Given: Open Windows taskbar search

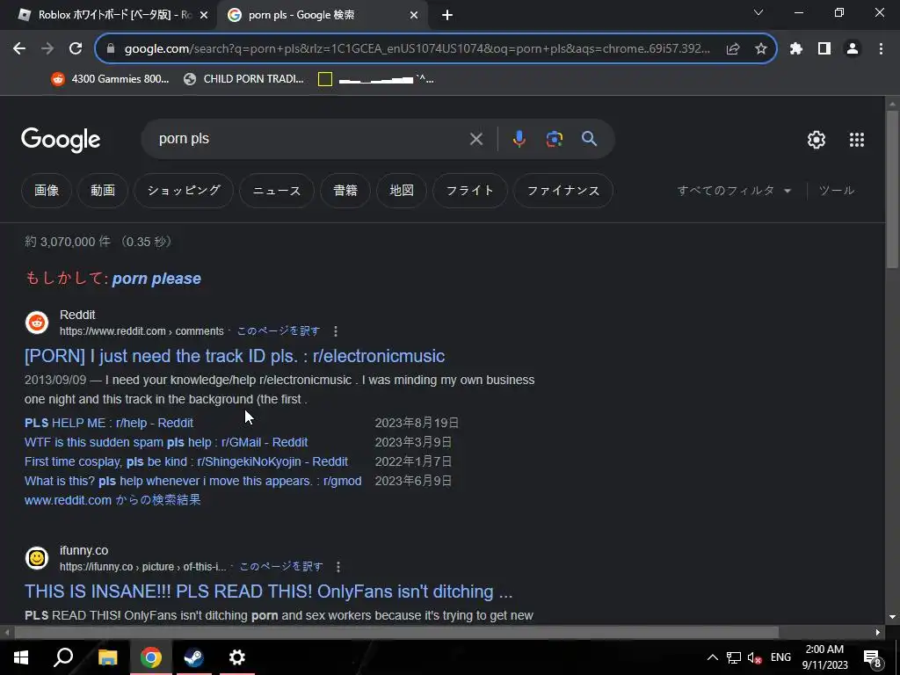Looking at the screenshot, I should pos(63,657).
